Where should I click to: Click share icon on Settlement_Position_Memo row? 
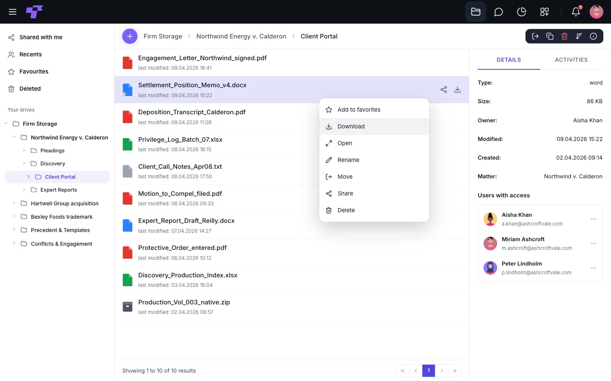pyautogui.click(x=444, y=90)
